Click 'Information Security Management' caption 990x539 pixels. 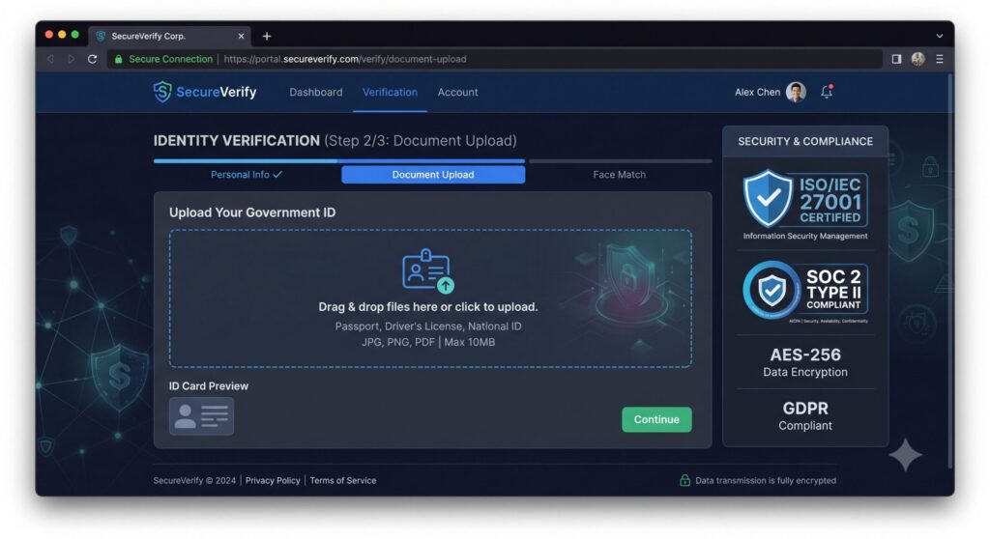coord(805,236)
